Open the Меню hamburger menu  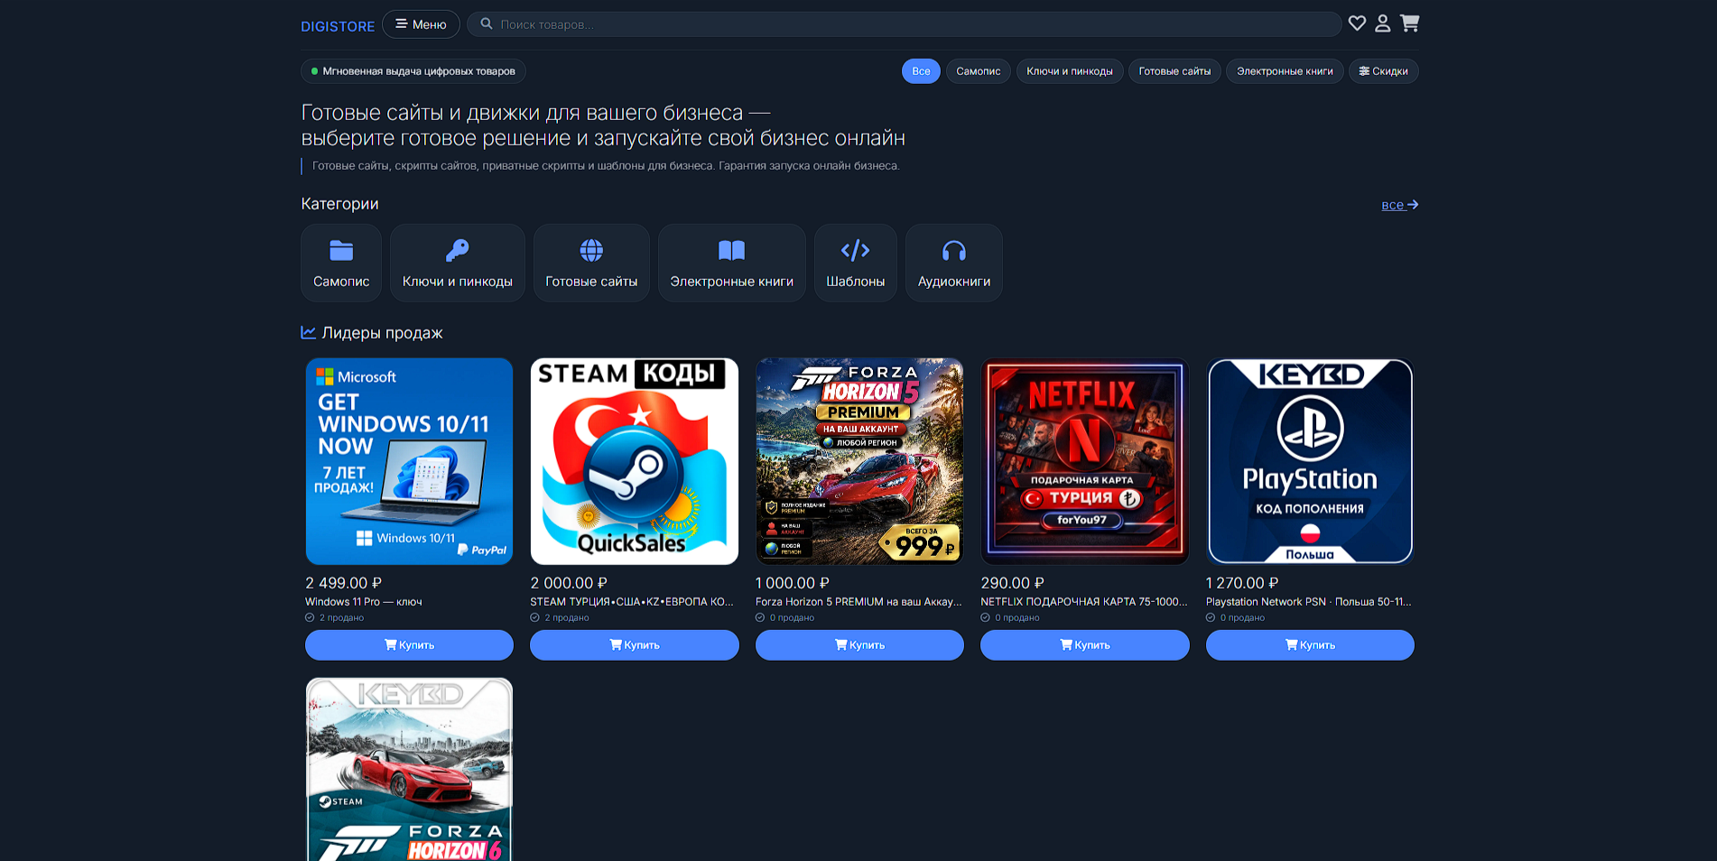coord(421,24)
